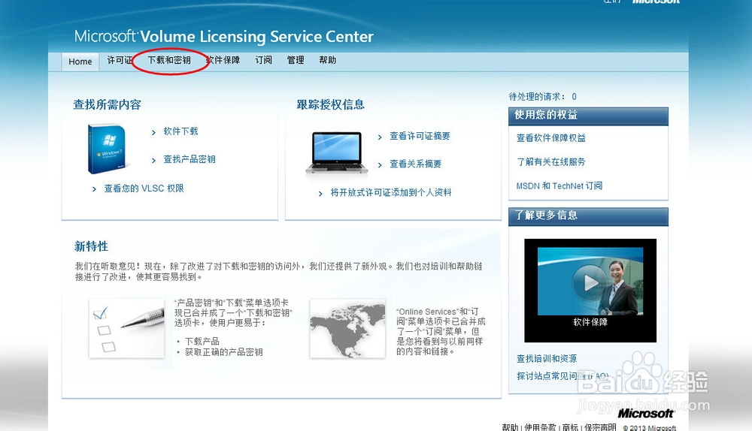Click the Microsoft logo in footer
This screenshot has height=431, width=752.
pyautogui.click(x=646, y=413)
